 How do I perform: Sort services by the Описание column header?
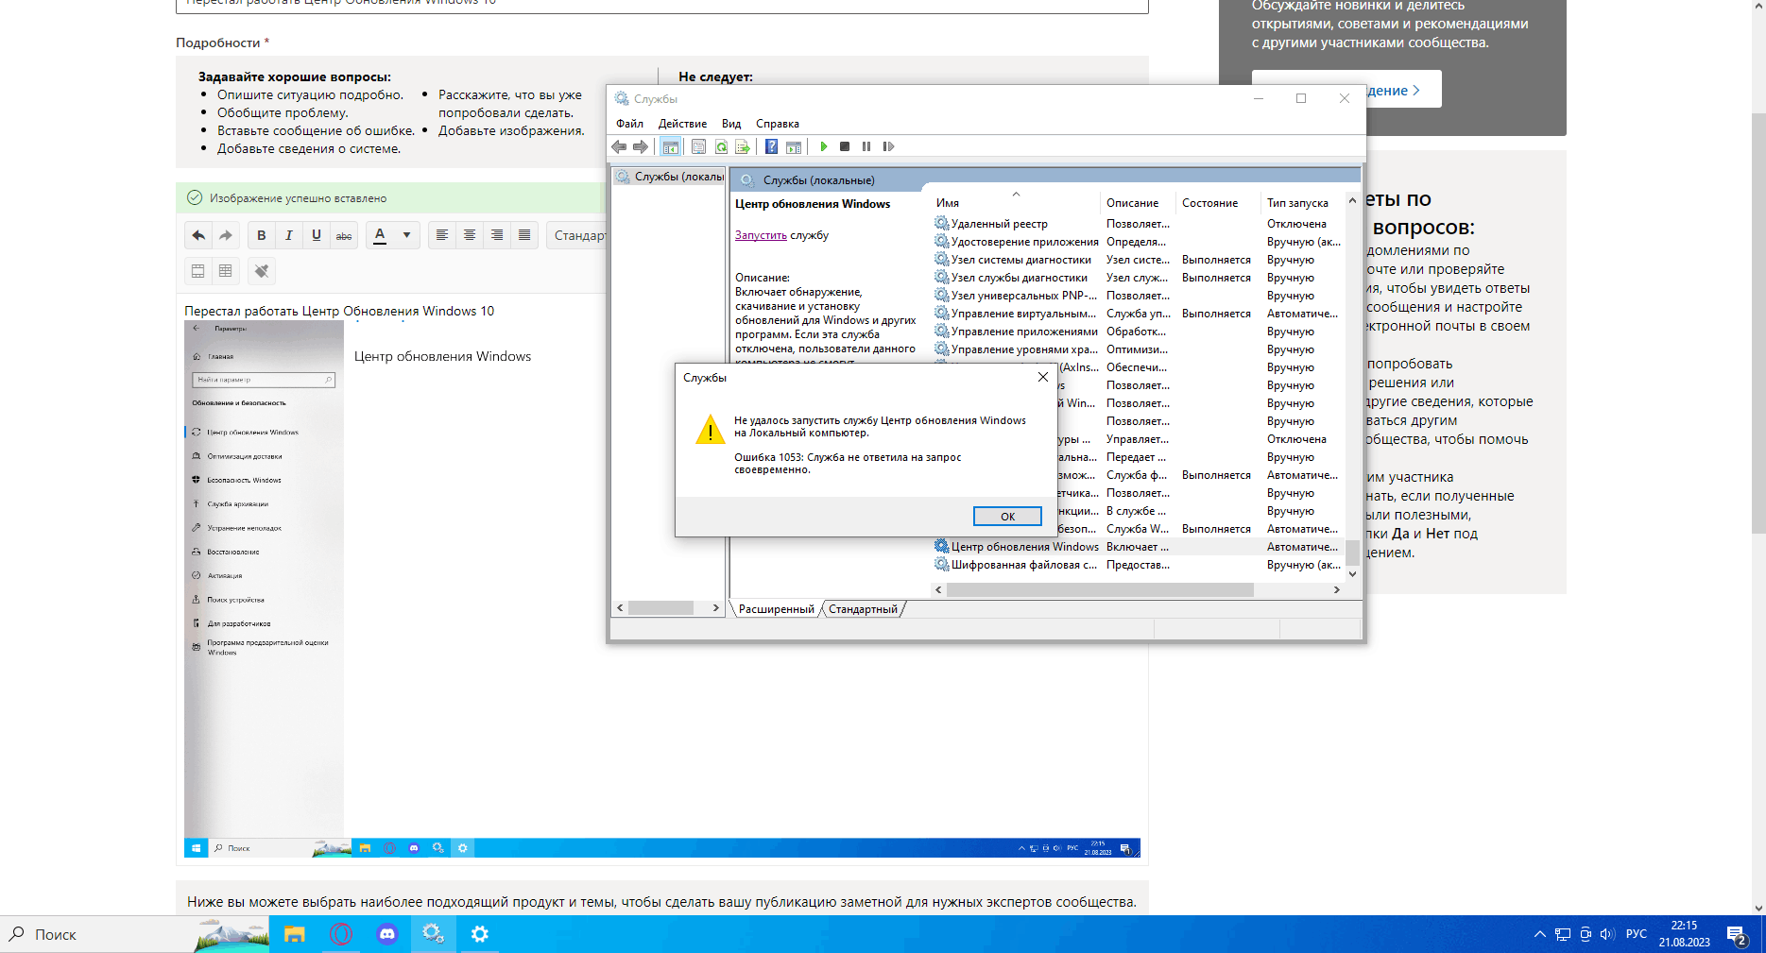[1139, 203]
